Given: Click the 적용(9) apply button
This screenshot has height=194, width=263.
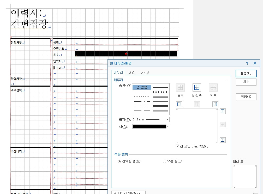Looking at the screenshot, I should point(246,97).
